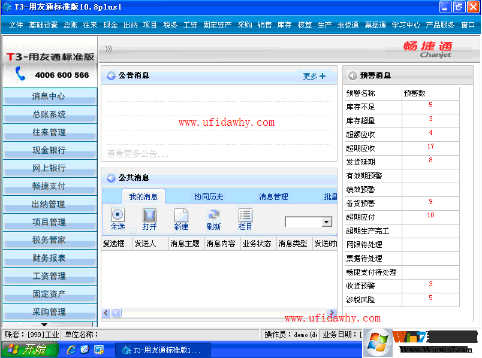Select the 税务 (Tax) toolbar icon
Image resolution: width=482 pixels, height=358 pixels.
point(170,25)
